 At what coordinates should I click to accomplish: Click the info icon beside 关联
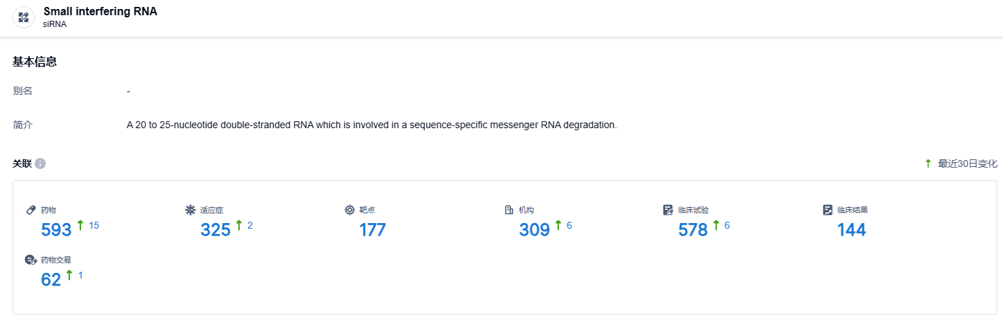[40, 164]
